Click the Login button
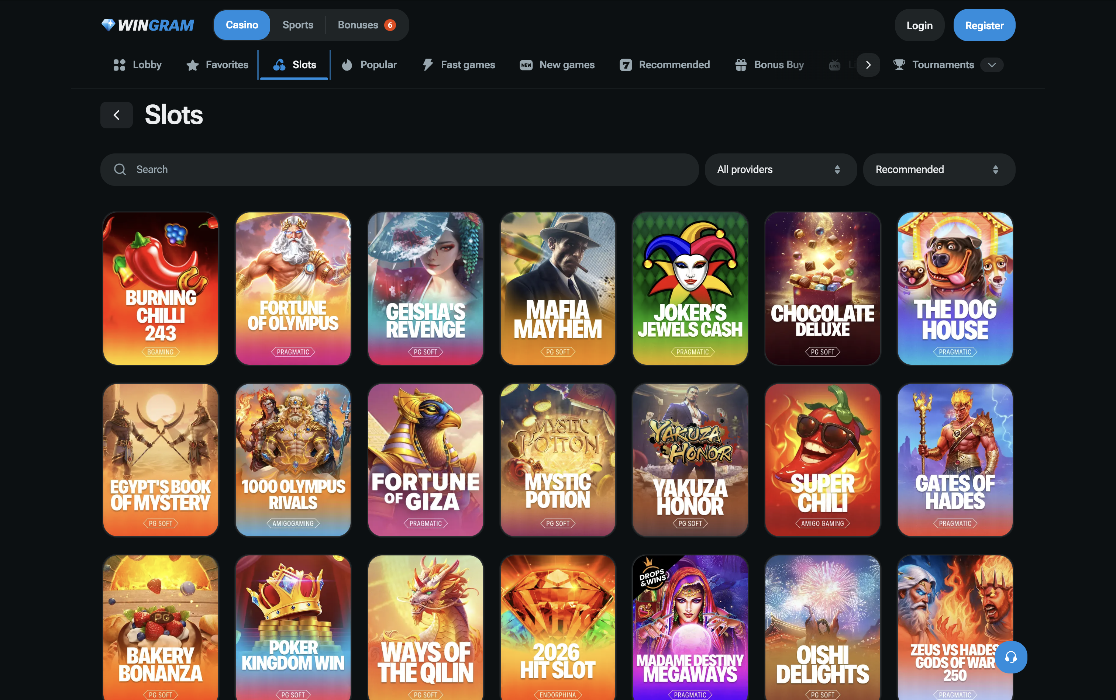 point(919,25)
